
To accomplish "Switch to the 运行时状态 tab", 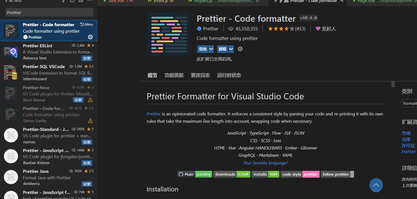I will tap(229, 75).
